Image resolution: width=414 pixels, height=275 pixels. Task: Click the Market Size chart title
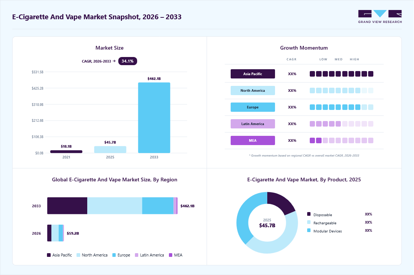pyautogui.click(x=109, y=48)
